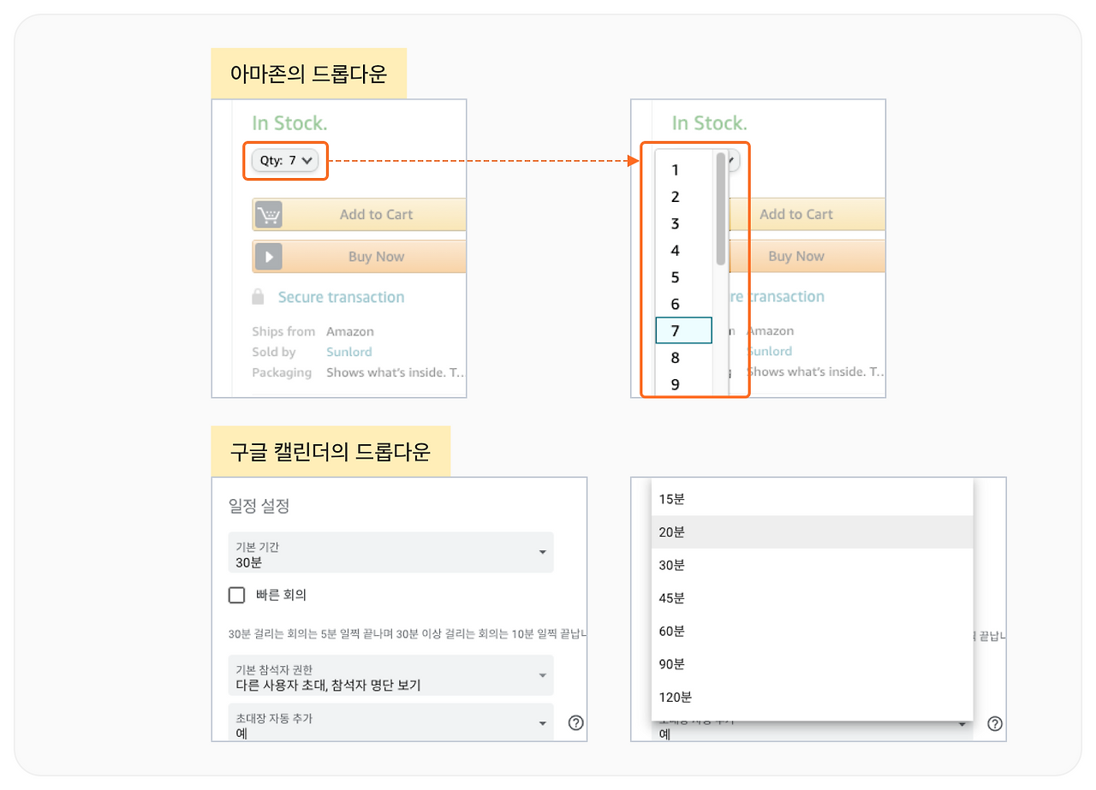Click Buy Now below the Qty: 7 dropdown
The image size is (1096, 790).
360,257
